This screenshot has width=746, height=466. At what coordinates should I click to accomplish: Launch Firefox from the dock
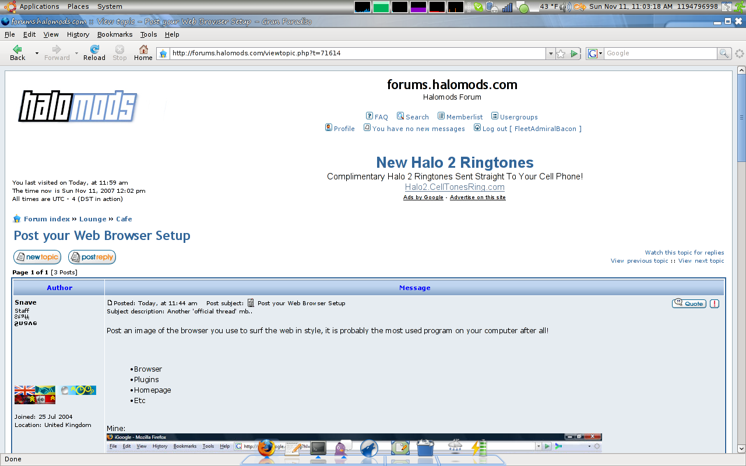tap(266, 448)
